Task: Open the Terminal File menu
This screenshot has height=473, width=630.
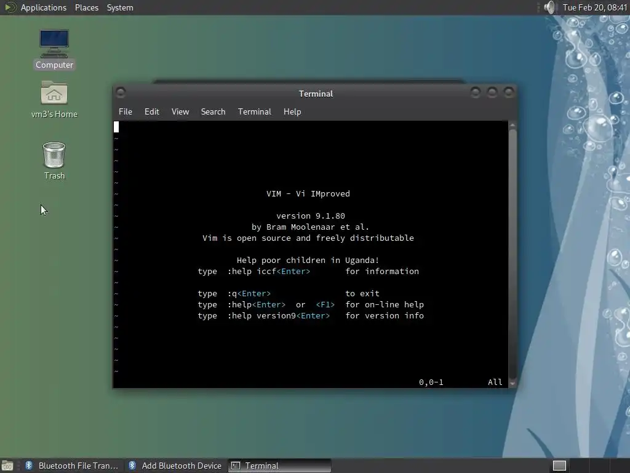Action: click(126, 112)
